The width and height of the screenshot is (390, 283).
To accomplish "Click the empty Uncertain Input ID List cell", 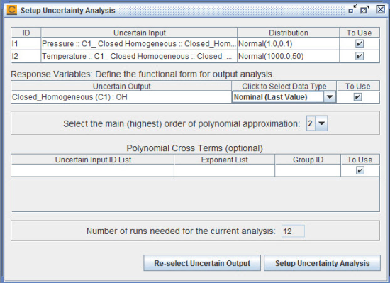I will click(x=92, y=171).
